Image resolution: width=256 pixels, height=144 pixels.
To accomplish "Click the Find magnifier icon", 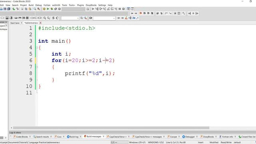I will [35, 9].
